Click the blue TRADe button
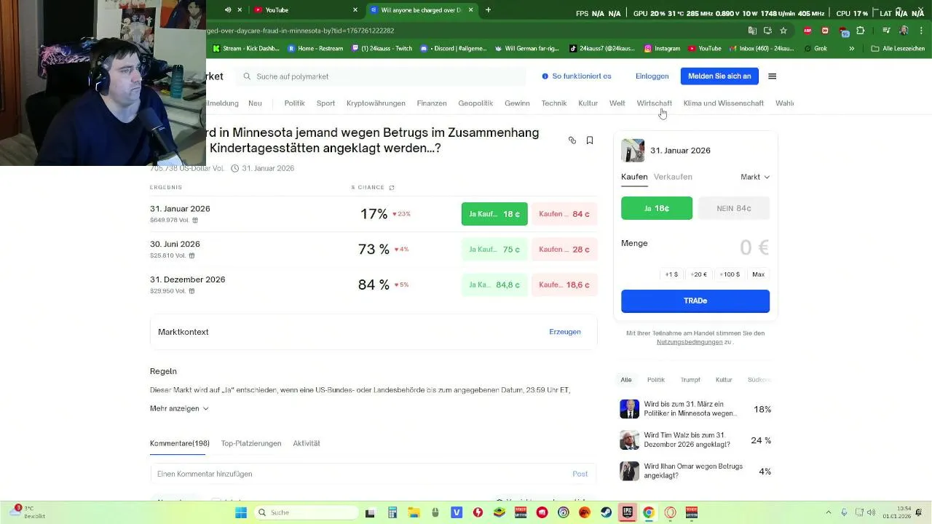Viewport: 932px width, 524px height. (x=695, y=301)
